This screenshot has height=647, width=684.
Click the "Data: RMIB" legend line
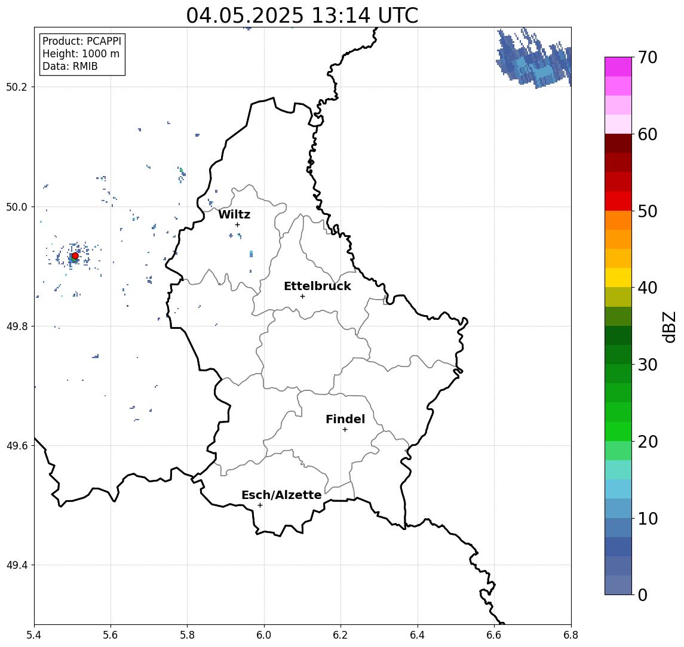[x=70, y=66]
